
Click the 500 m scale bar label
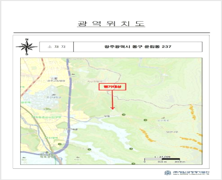click(162, 162)
